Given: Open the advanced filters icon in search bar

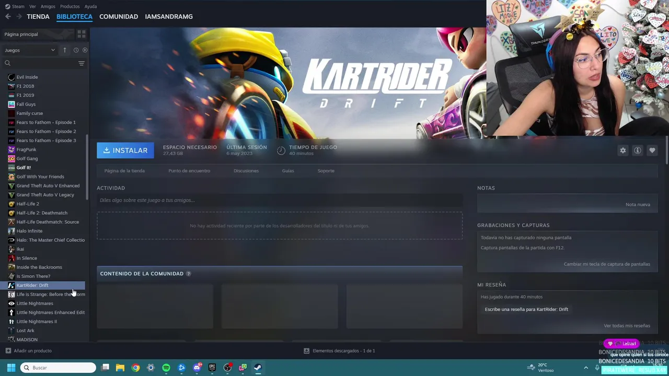Looking at the screenshot, I should (x=81, y=63).
